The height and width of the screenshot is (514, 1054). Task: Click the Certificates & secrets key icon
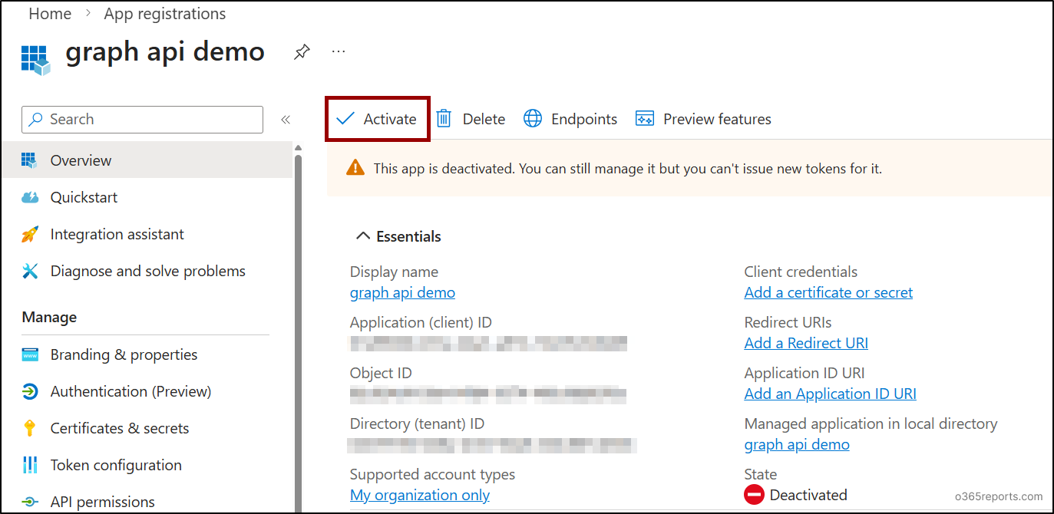point(30,428)
